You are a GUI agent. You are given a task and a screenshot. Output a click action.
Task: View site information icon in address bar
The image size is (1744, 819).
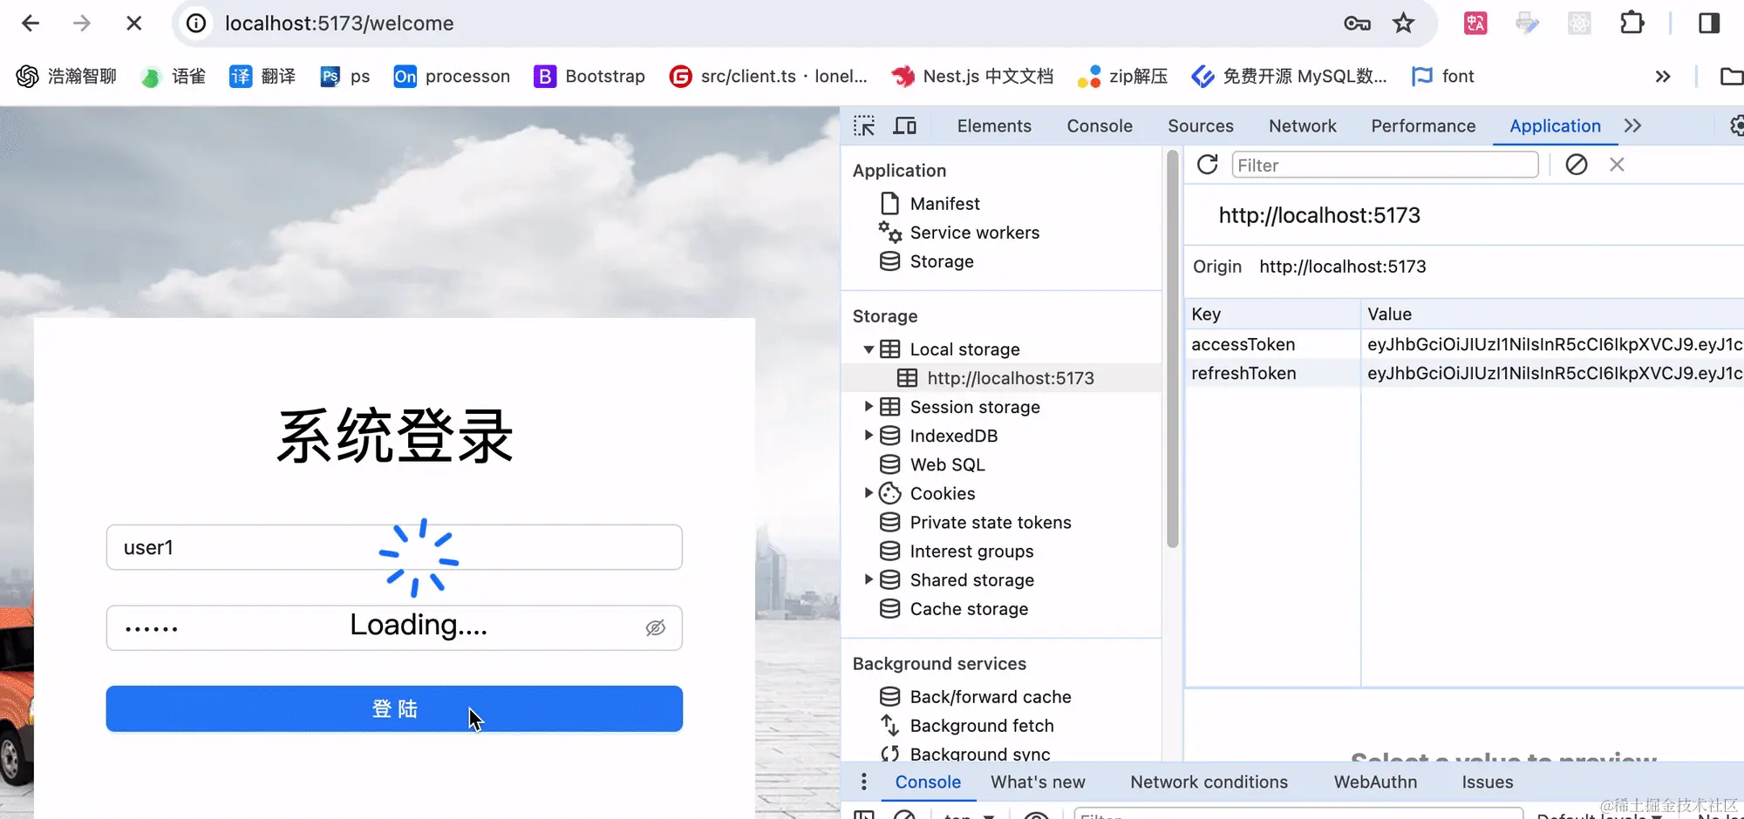coord(197,24)
